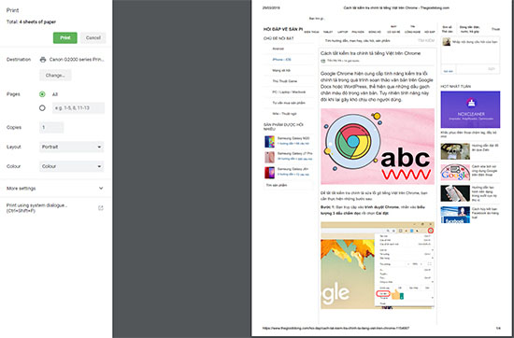This screenshot has width=514, height=338.
Task: Click the external link icon for system dialogue
Action: [x=101, y=208]
